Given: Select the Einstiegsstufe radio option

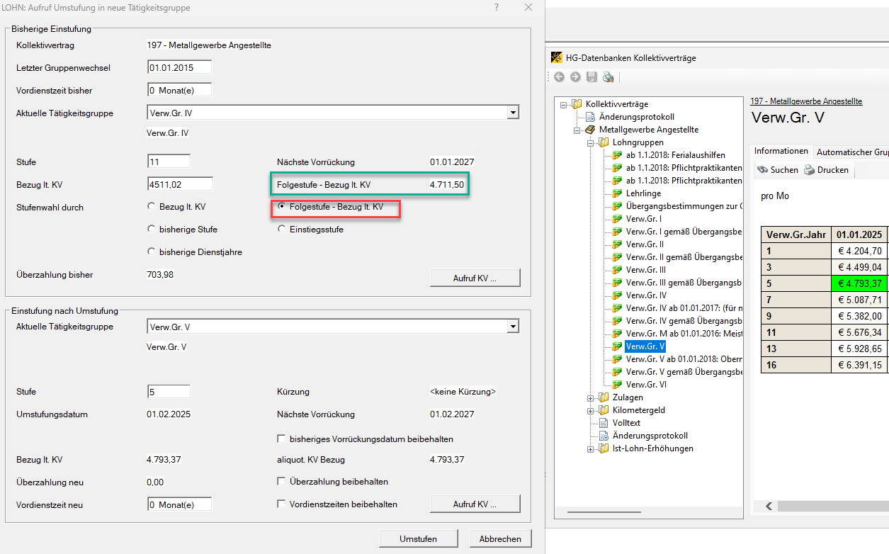Looking at the screenshot, I should click(282, 230).
